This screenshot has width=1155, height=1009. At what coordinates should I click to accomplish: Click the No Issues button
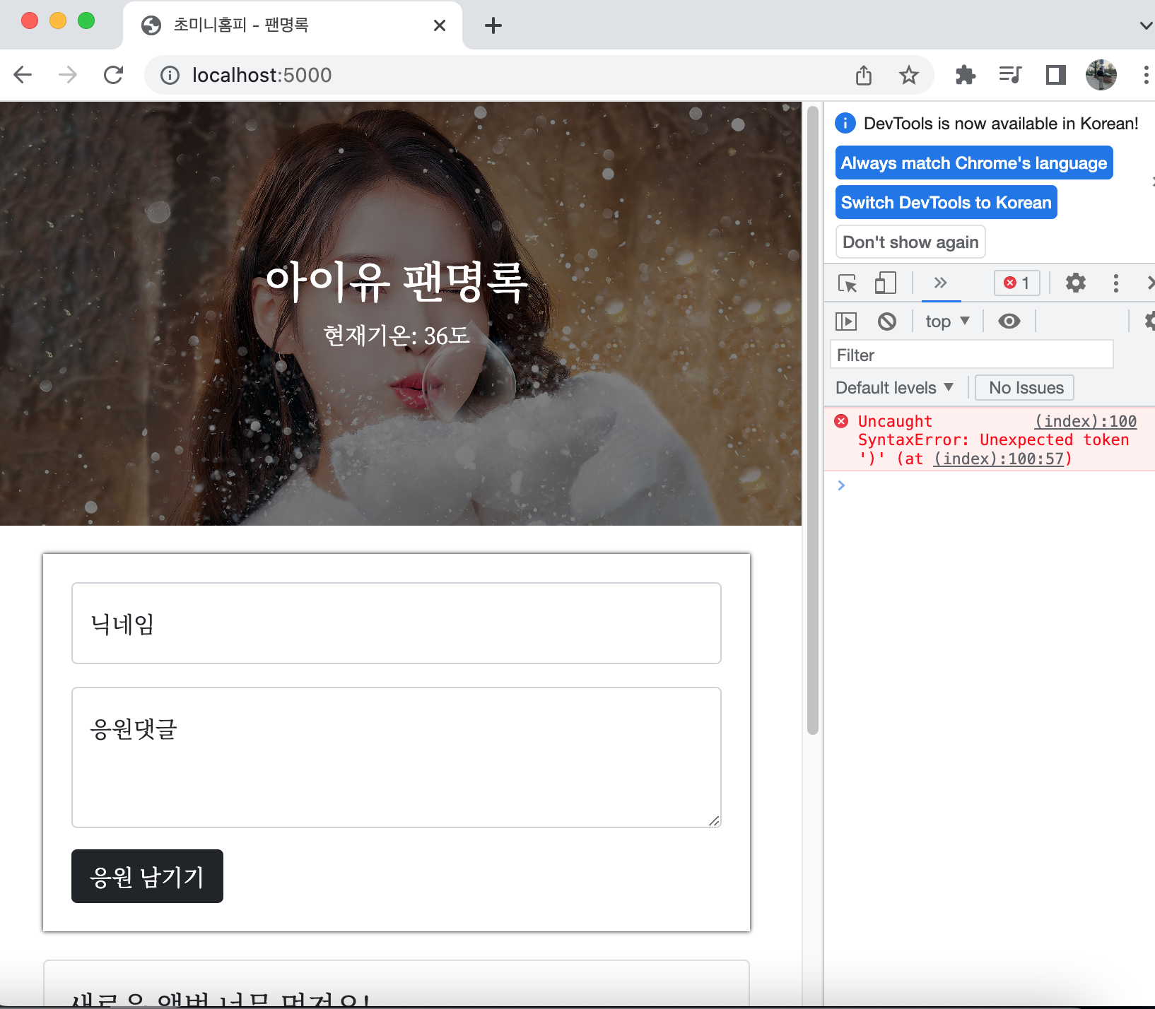(x=1025, y=388)
